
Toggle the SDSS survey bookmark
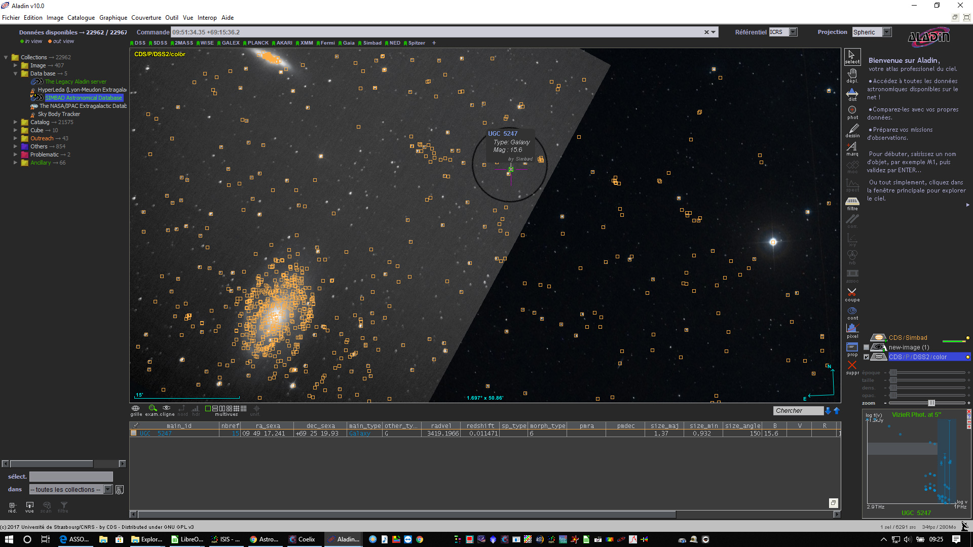click(158, 43)
